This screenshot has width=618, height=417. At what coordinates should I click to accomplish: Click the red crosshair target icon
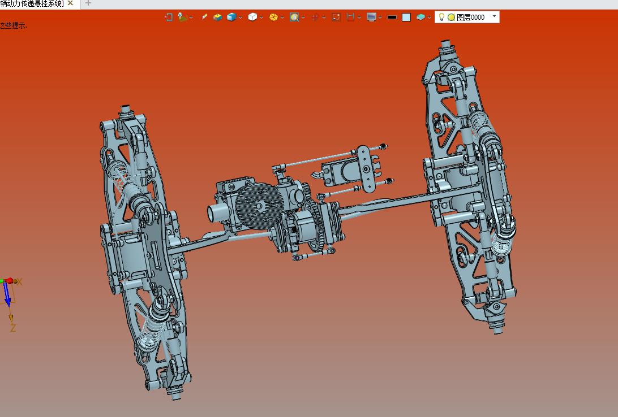coord(315,17)
